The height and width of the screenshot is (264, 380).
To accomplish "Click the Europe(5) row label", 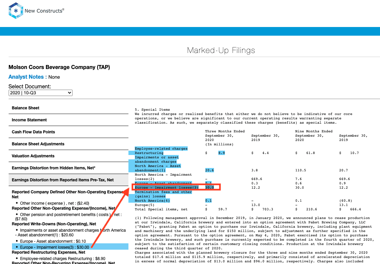I will tap(145, 205).
